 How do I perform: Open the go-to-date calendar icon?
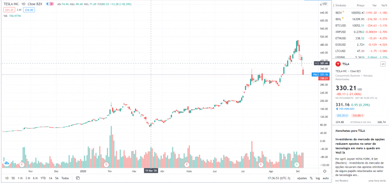pos(78,178)
